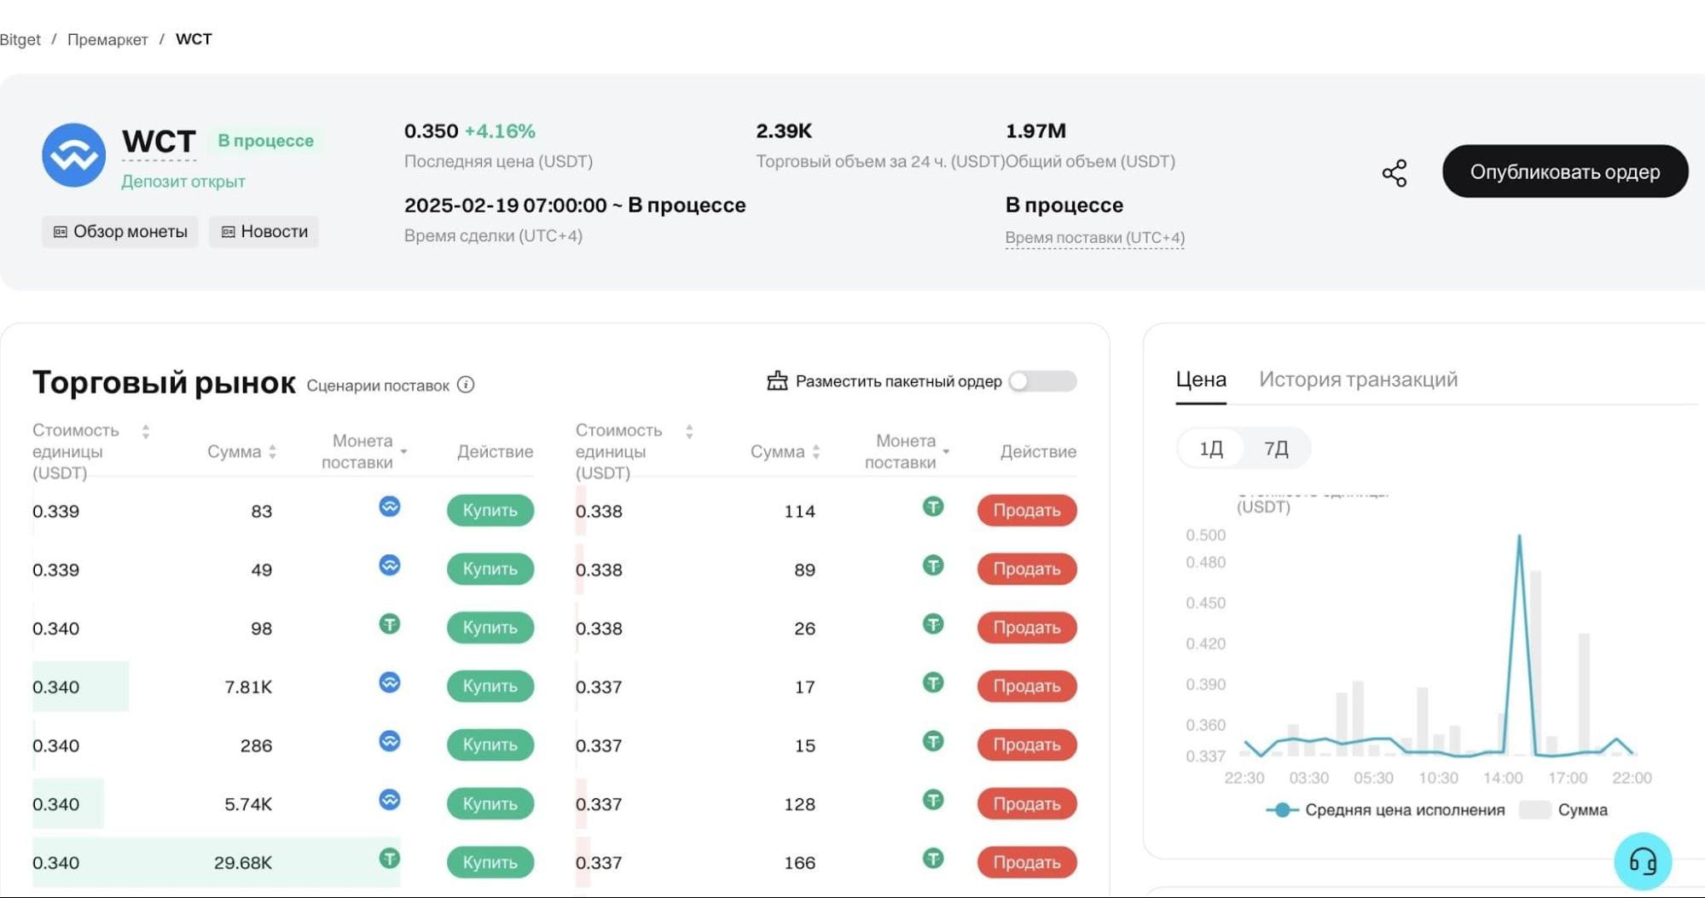Click the WCT coin logo
This screenshot has width=1705, height=898.
(74, 155)
